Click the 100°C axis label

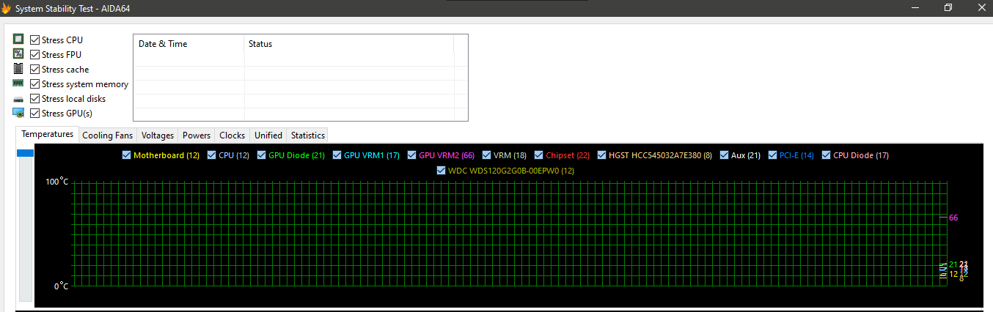(x=57, y=182)
